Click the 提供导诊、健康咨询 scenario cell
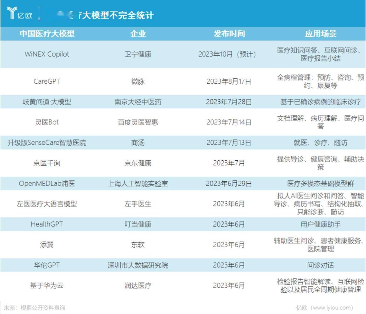This screenshot has height=314, width=366. pos(320,163)
